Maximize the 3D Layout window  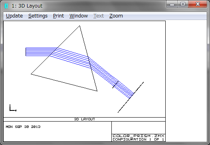[183, 4]
